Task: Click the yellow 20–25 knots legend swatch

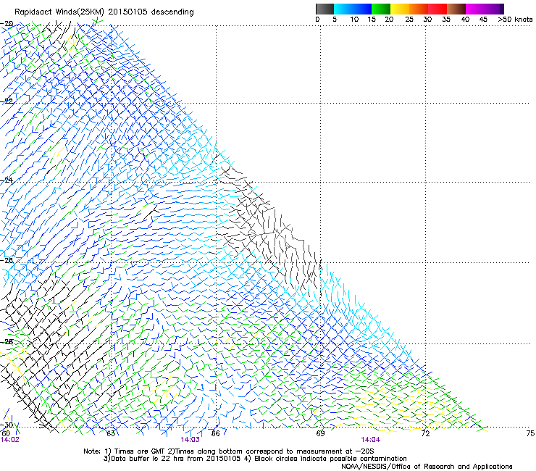Action: point(400,9)
